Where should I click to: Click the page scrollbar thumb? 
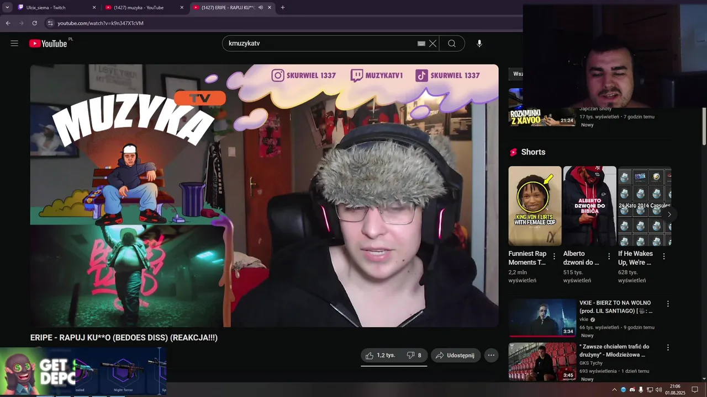coord(704,127)
